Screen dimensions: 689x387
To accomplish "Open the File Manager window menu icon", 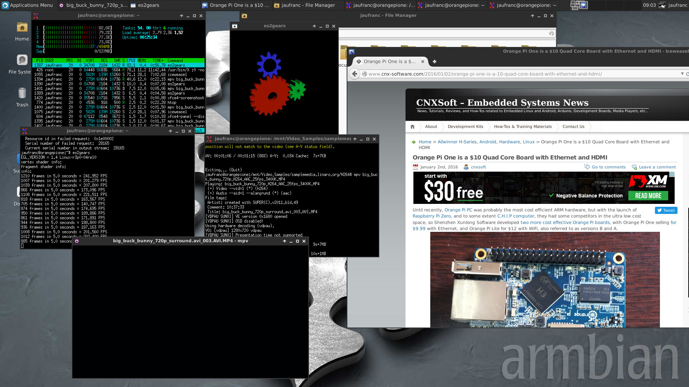I will 244,16.
